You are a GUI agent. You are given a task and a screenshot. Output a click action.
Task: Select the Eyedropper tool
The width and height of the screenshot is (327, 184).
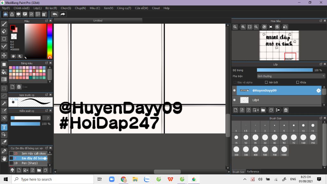(4, 151)
